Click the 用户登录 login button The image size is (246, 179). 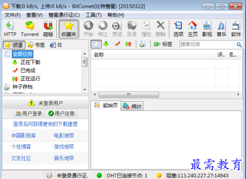click(29, 113)
